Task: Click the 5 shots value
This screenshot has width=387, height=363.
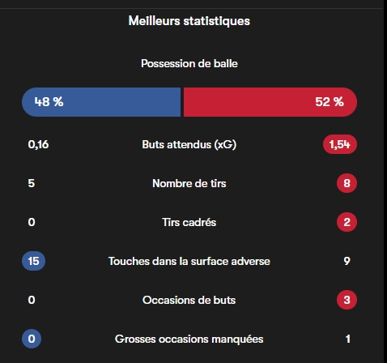Action: [x=32, y=183]
